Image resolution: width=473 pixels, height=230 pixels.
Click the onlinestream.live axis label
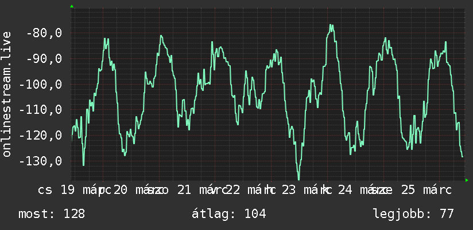point(6,94)
